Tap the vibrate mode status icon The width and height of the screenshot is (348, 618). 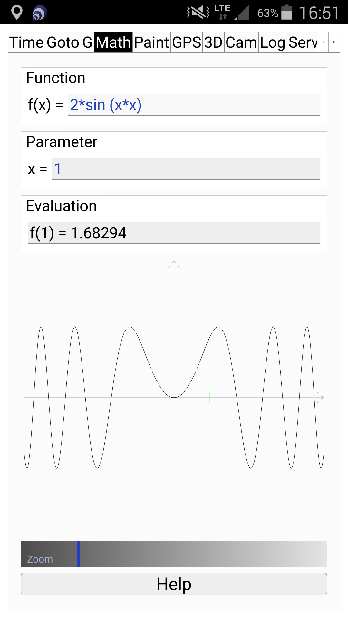[x=198, y=13]
